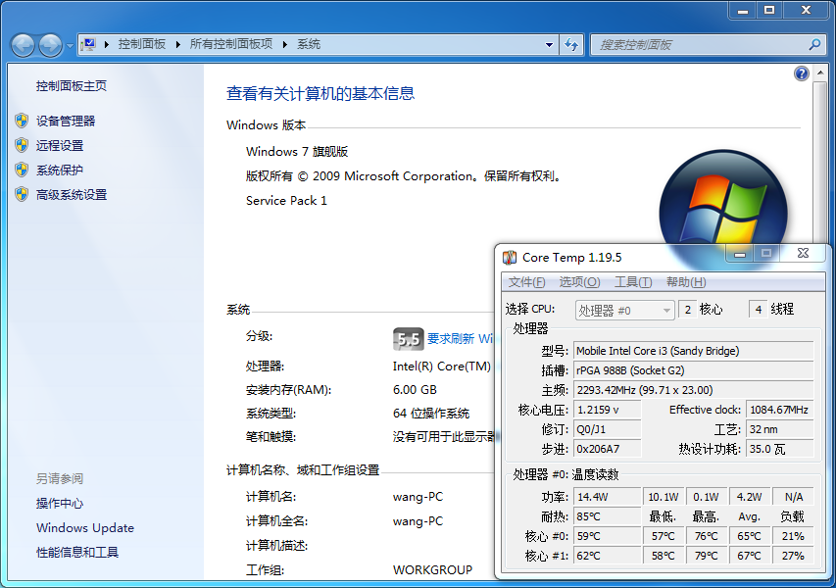836x588 pixels.
Task: Click the 要求刷新 experience index link
Action: (461, 338)
